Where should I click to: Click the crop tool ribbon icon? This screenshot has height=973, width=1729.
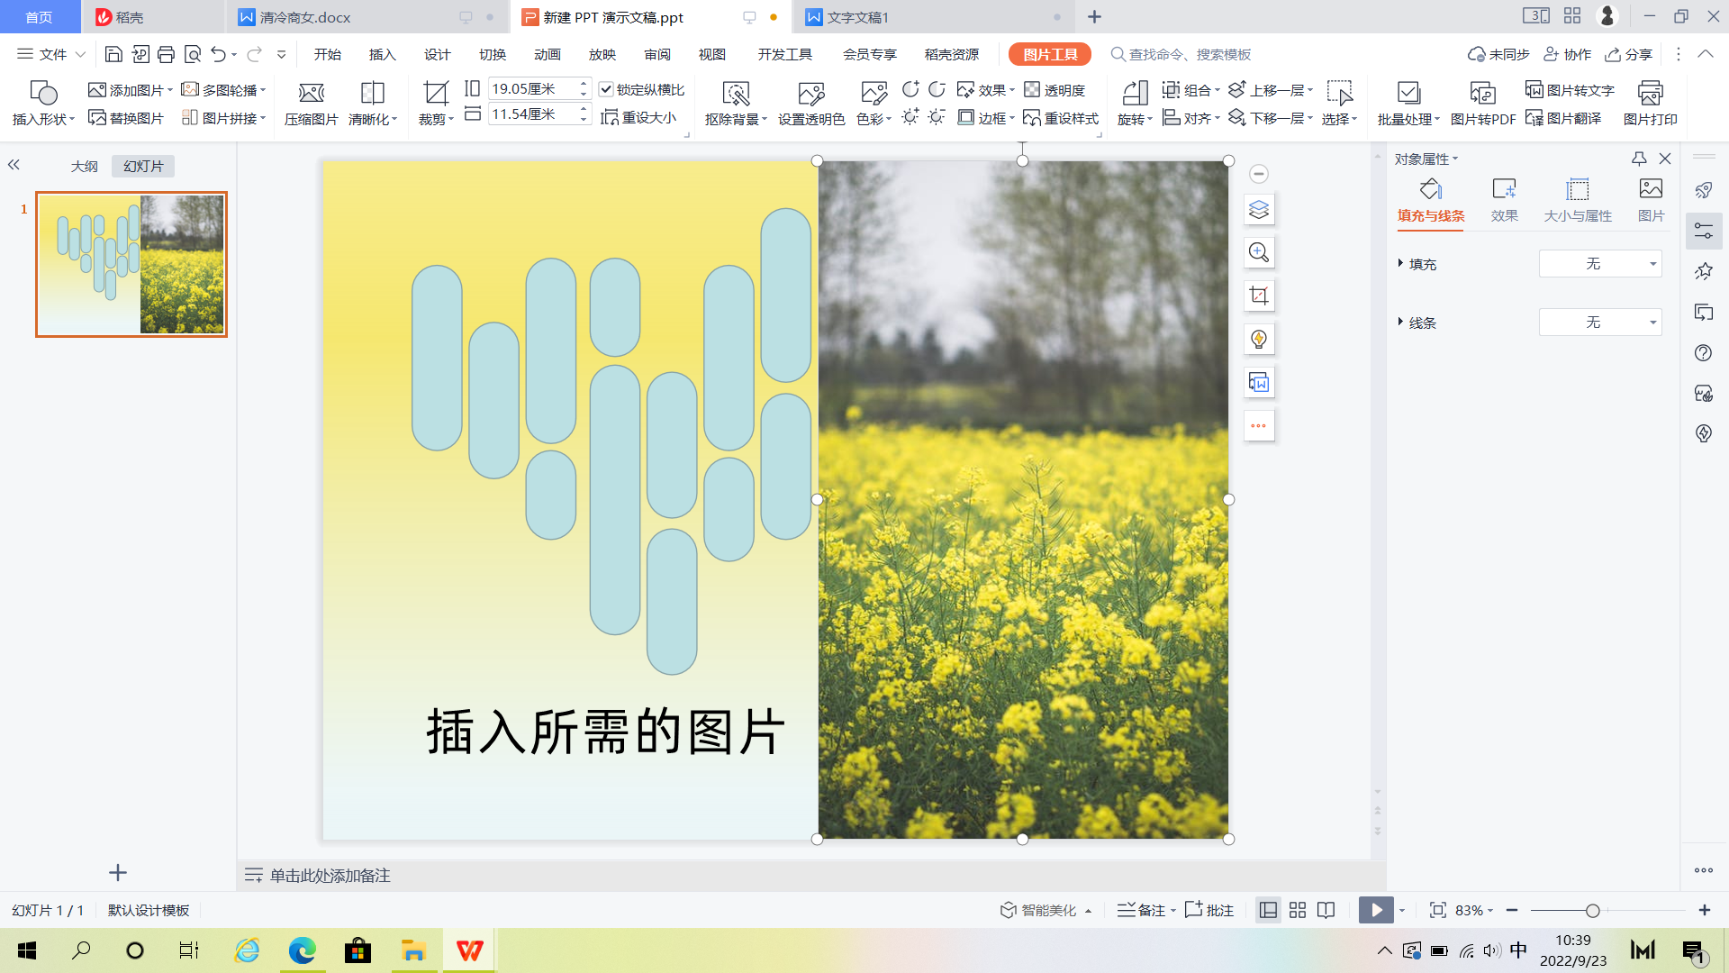coord(436,94)
